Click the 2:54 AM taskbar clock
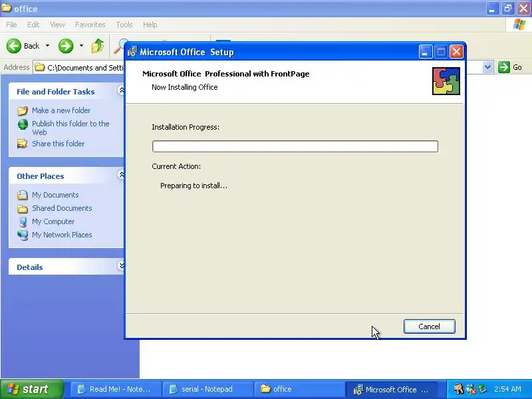The image size is (532, 399). point(507,389)
